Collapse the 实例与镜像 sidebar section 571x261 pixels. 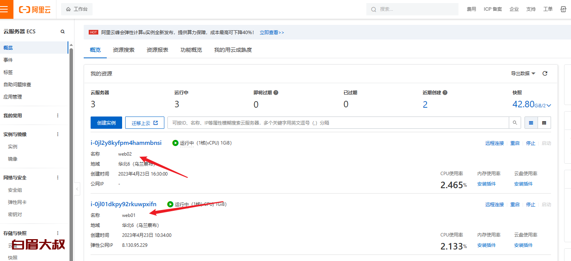(15, 134)
